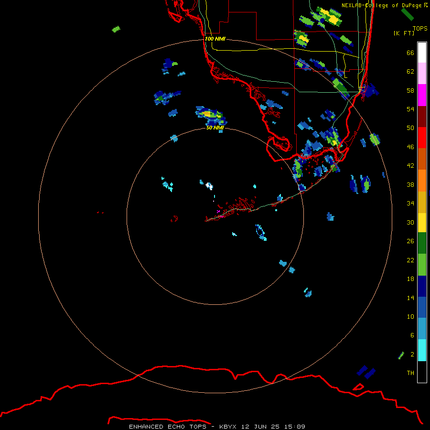Click the 'ENHANCED ECHO TOPS' product title

click(x=168, y=427)
